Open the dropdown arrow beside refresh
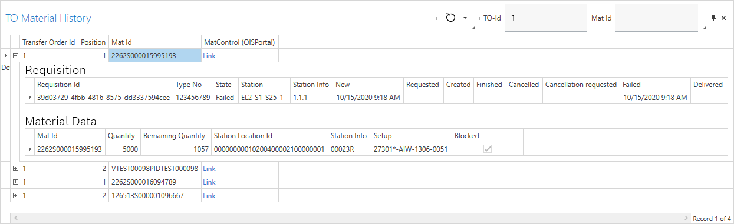The height and width of the screenshot is (224, 734). (465, 18)
